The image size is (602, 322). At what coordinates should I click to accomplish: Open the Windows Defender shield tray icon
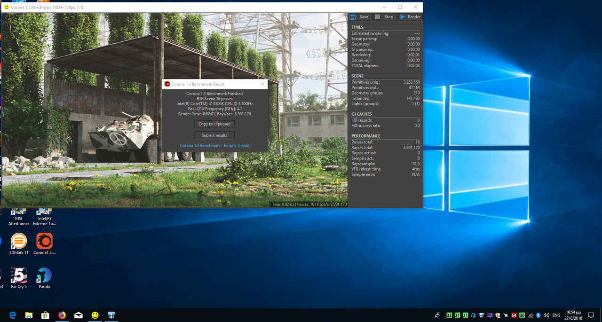pyautogui.click(x=498, y=315)
